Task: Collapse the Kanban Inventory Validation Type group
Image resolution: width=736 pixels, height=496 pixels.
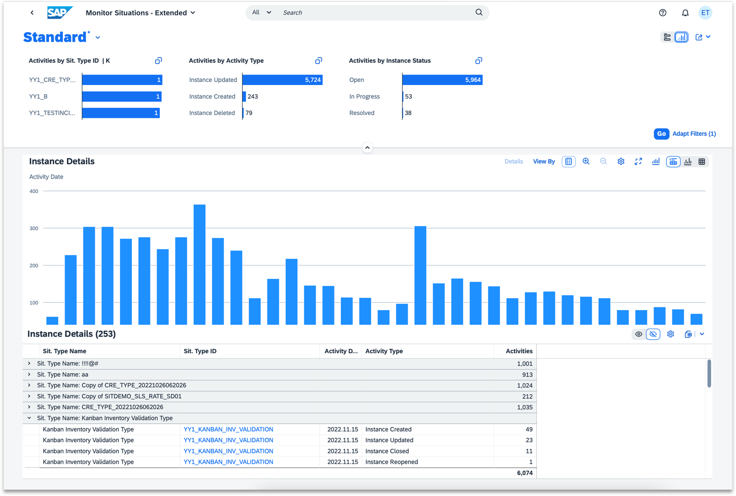Action: tap(30, 418)
